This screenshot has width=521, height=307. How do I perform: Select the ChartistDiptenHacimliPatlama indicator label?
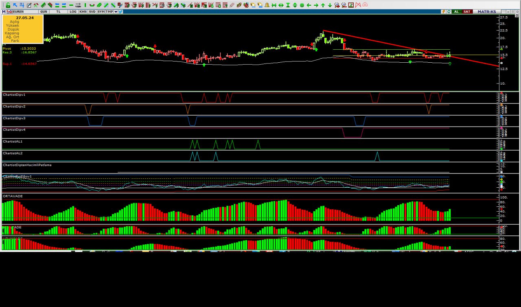pyautogui.click(x=27, y=165)
